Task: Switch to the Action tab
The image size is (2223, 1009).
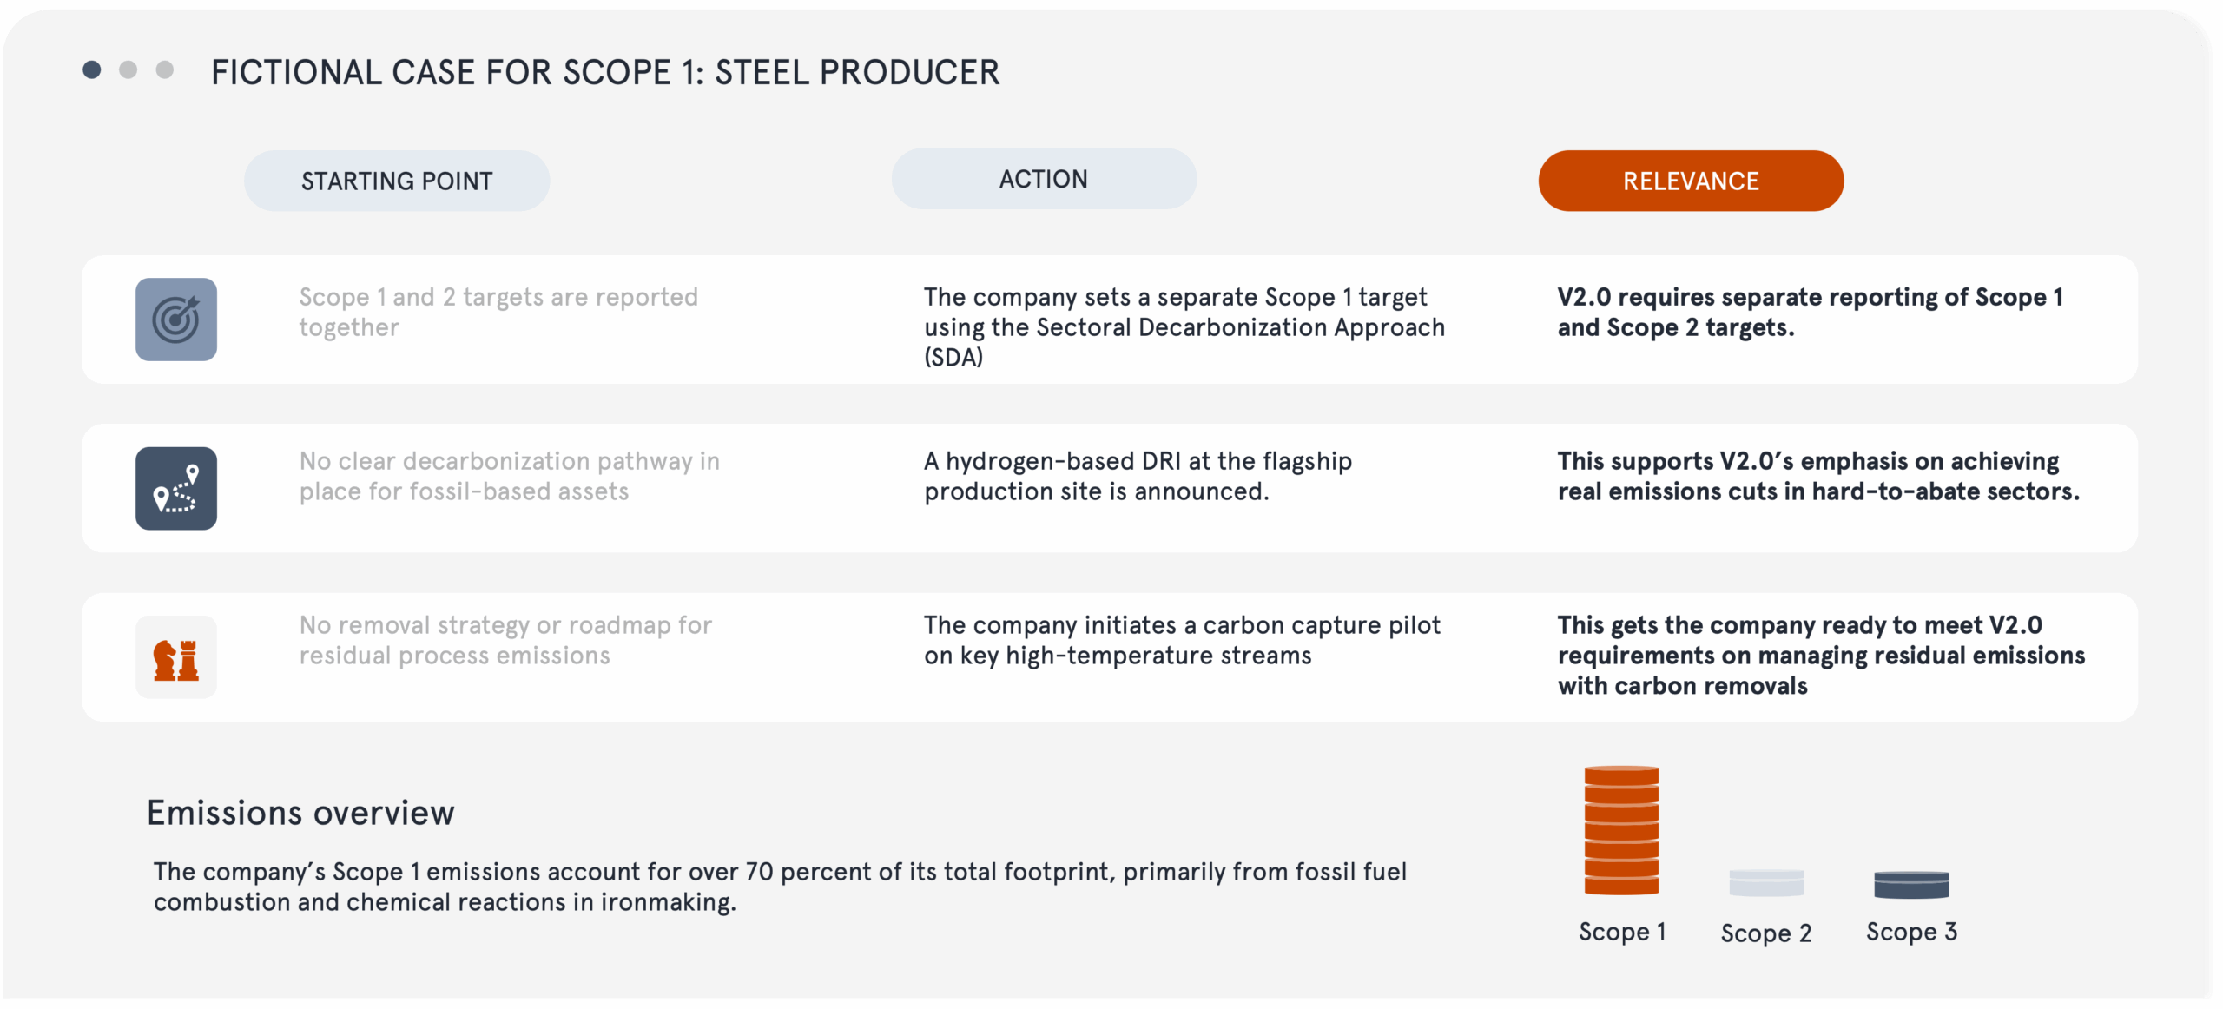Action: [x=1044, y=179]
